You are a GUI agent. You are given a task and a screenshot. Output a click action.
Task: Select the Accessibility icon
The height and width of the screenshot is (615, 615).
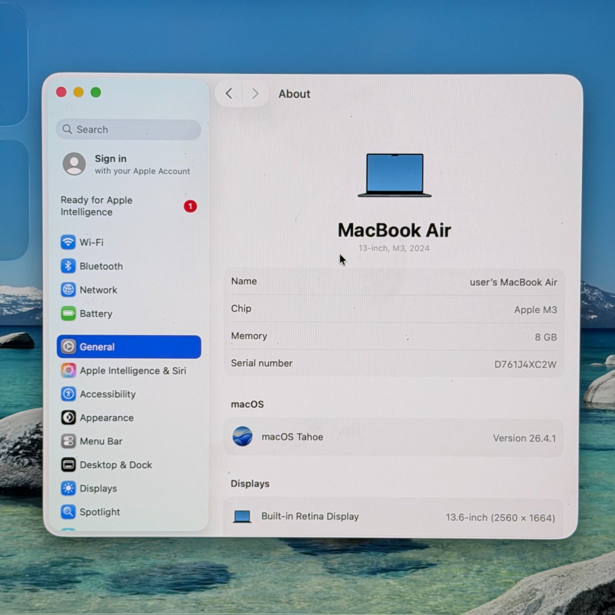68,394
